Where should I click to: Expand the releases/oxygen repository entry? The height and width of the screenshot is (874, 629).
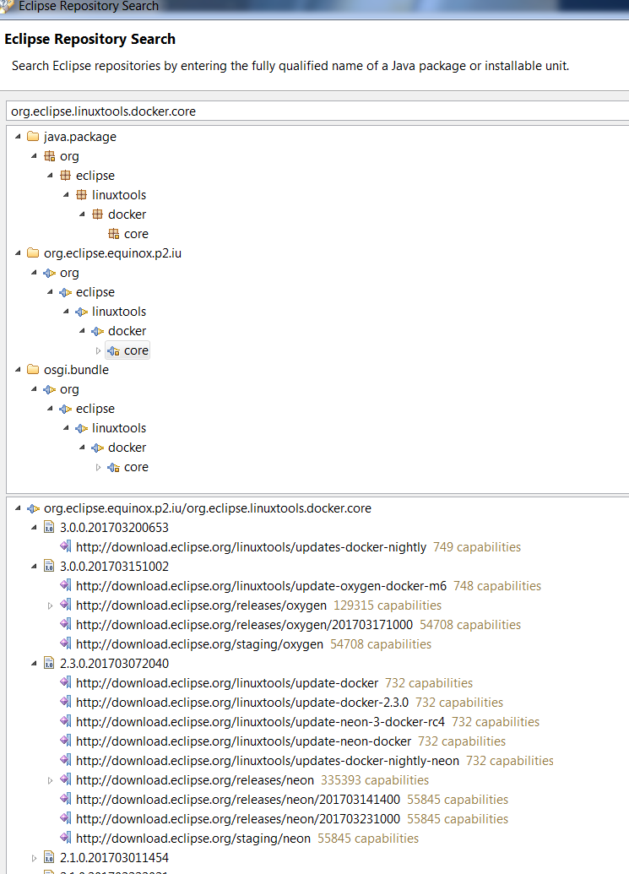click(x=50, y=605)
